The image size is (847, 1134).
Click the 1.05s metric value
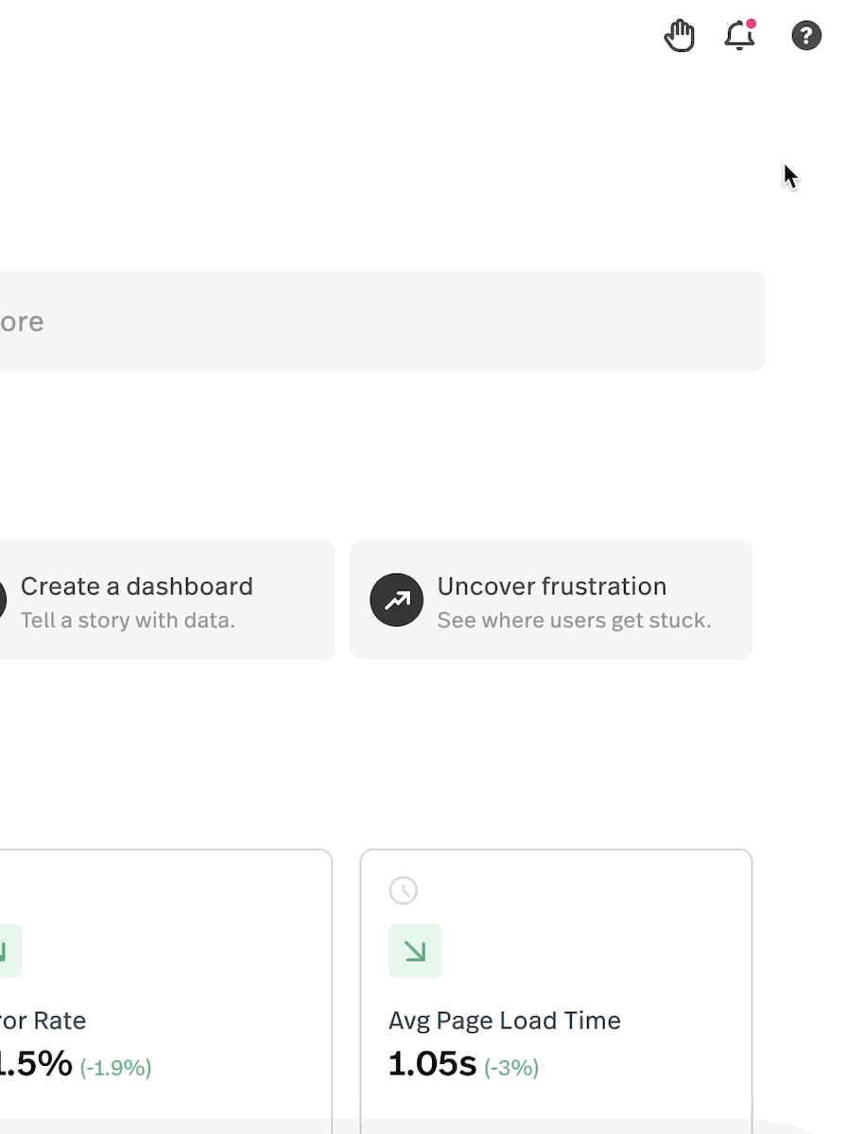pyautogui.click(x=432, y=1064)
